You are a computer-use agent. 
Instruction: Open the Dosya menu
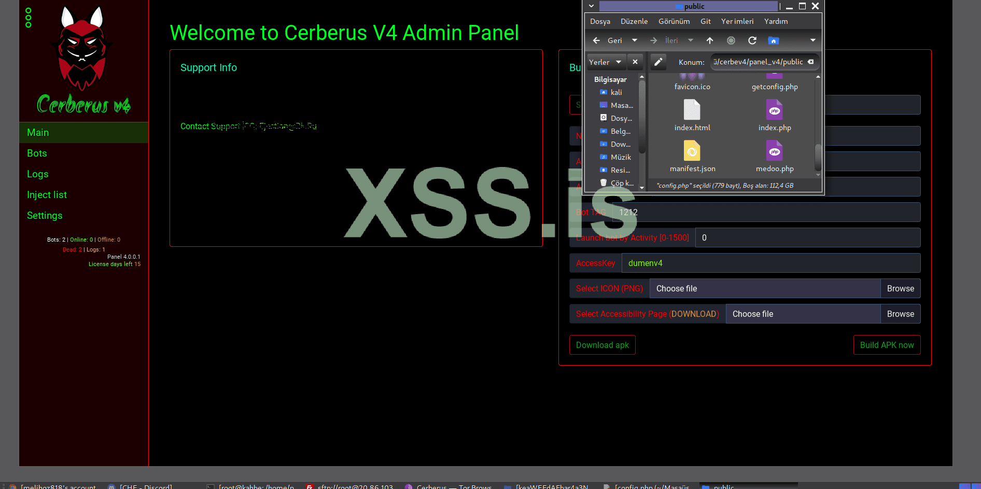[600, 21]
